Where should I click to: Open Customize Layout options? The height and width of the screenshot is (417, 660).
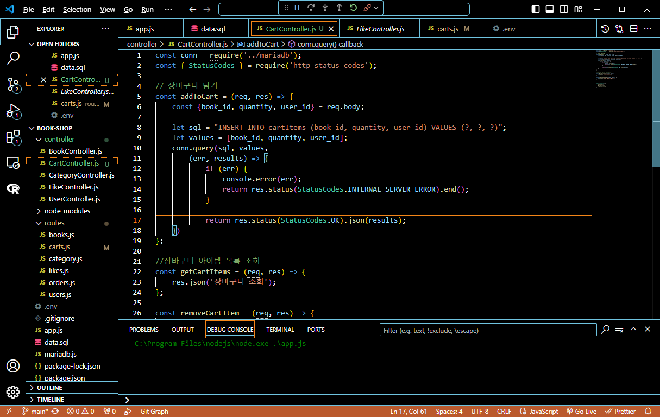point(578,9)
